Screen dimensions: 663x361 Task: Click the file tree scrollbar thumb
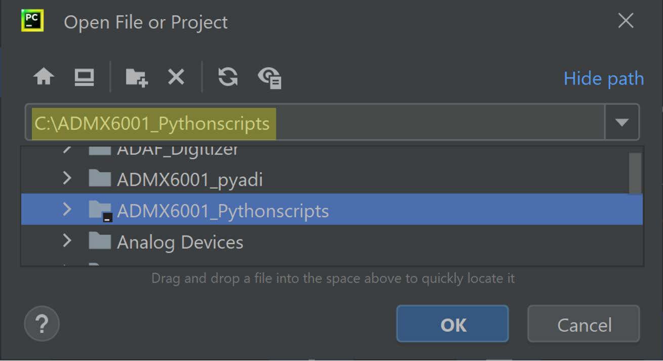[x=635, y=172]
